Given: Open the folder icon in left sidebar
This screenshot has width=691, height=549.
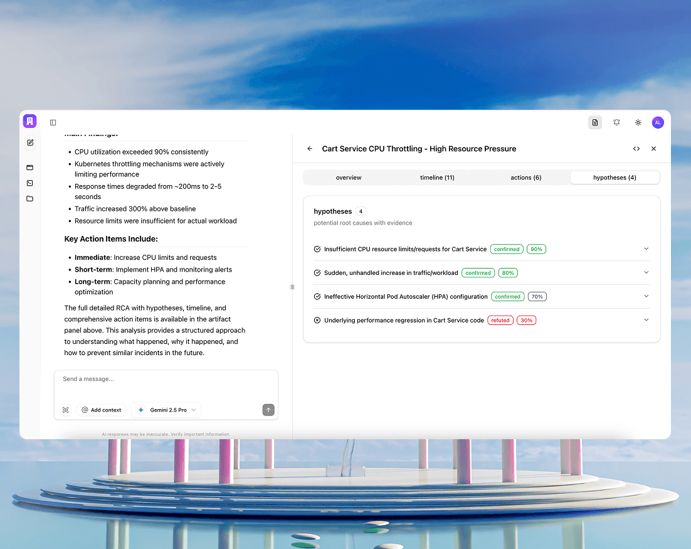Looking at the screenshot, I should tap(29, 199).
